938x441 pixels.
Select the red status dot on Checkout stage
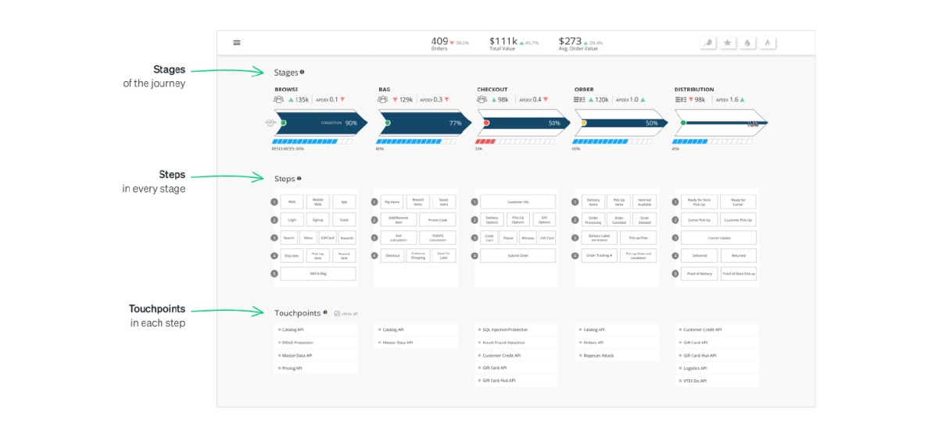pyautogui.click(x=486, y=123)
